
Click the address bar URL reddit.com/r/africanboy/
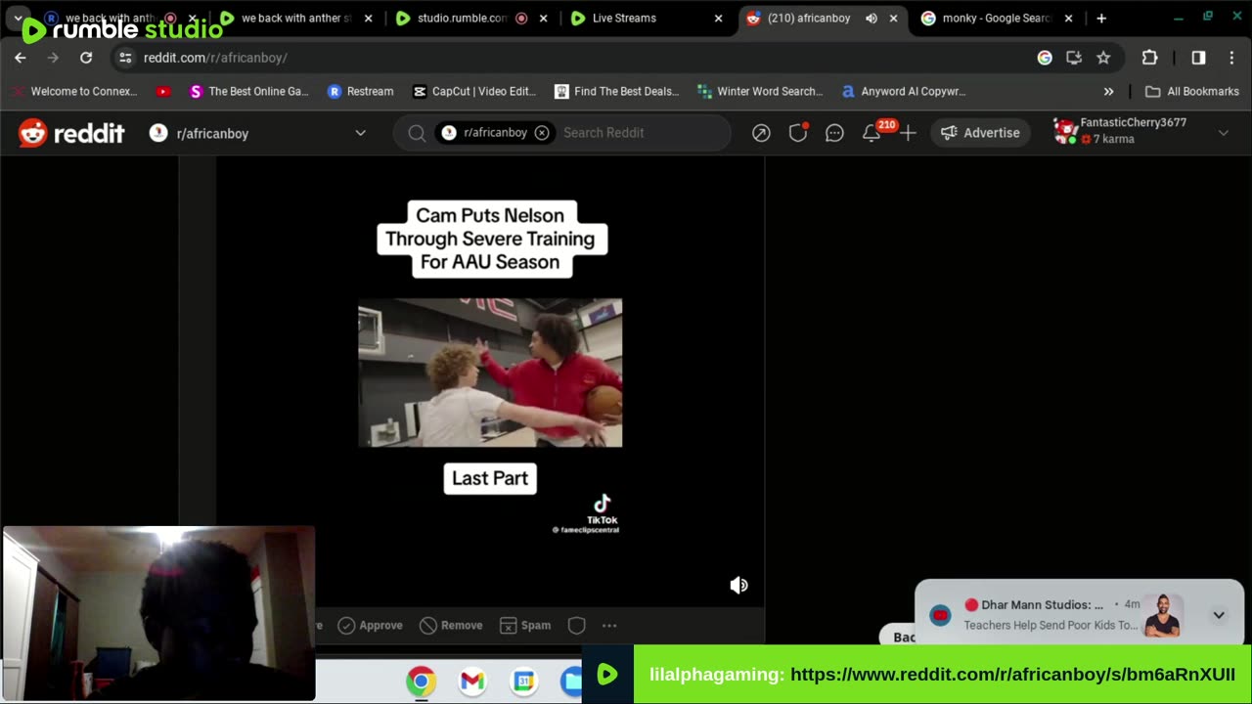pyautogui.click(x=215, y=58)
